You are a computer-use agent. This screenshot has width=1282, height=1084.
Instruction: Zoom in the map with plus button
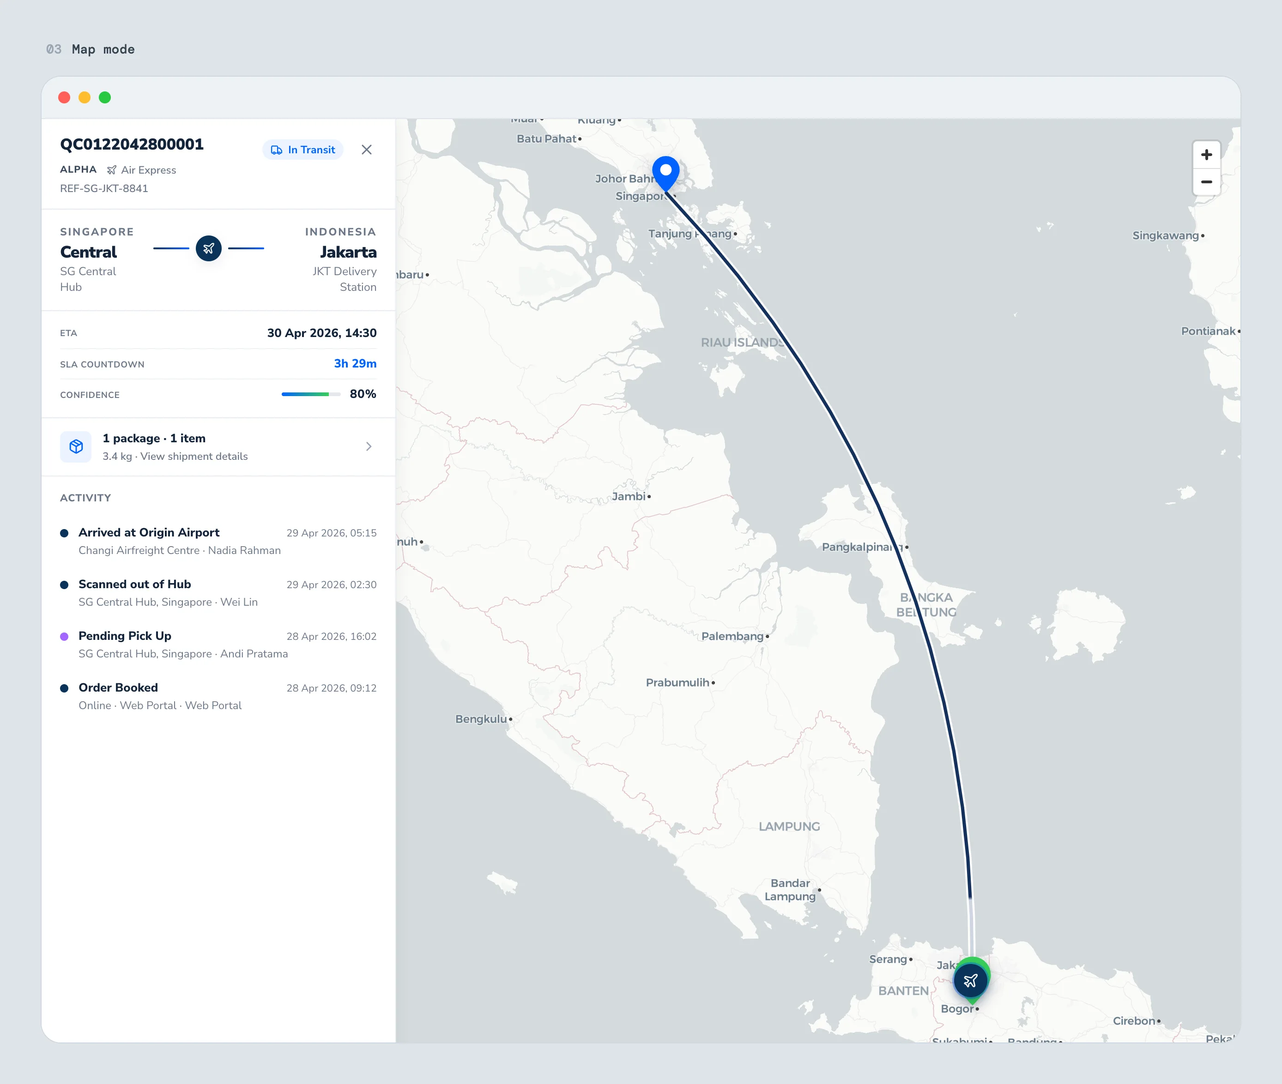coord(1206,155)
